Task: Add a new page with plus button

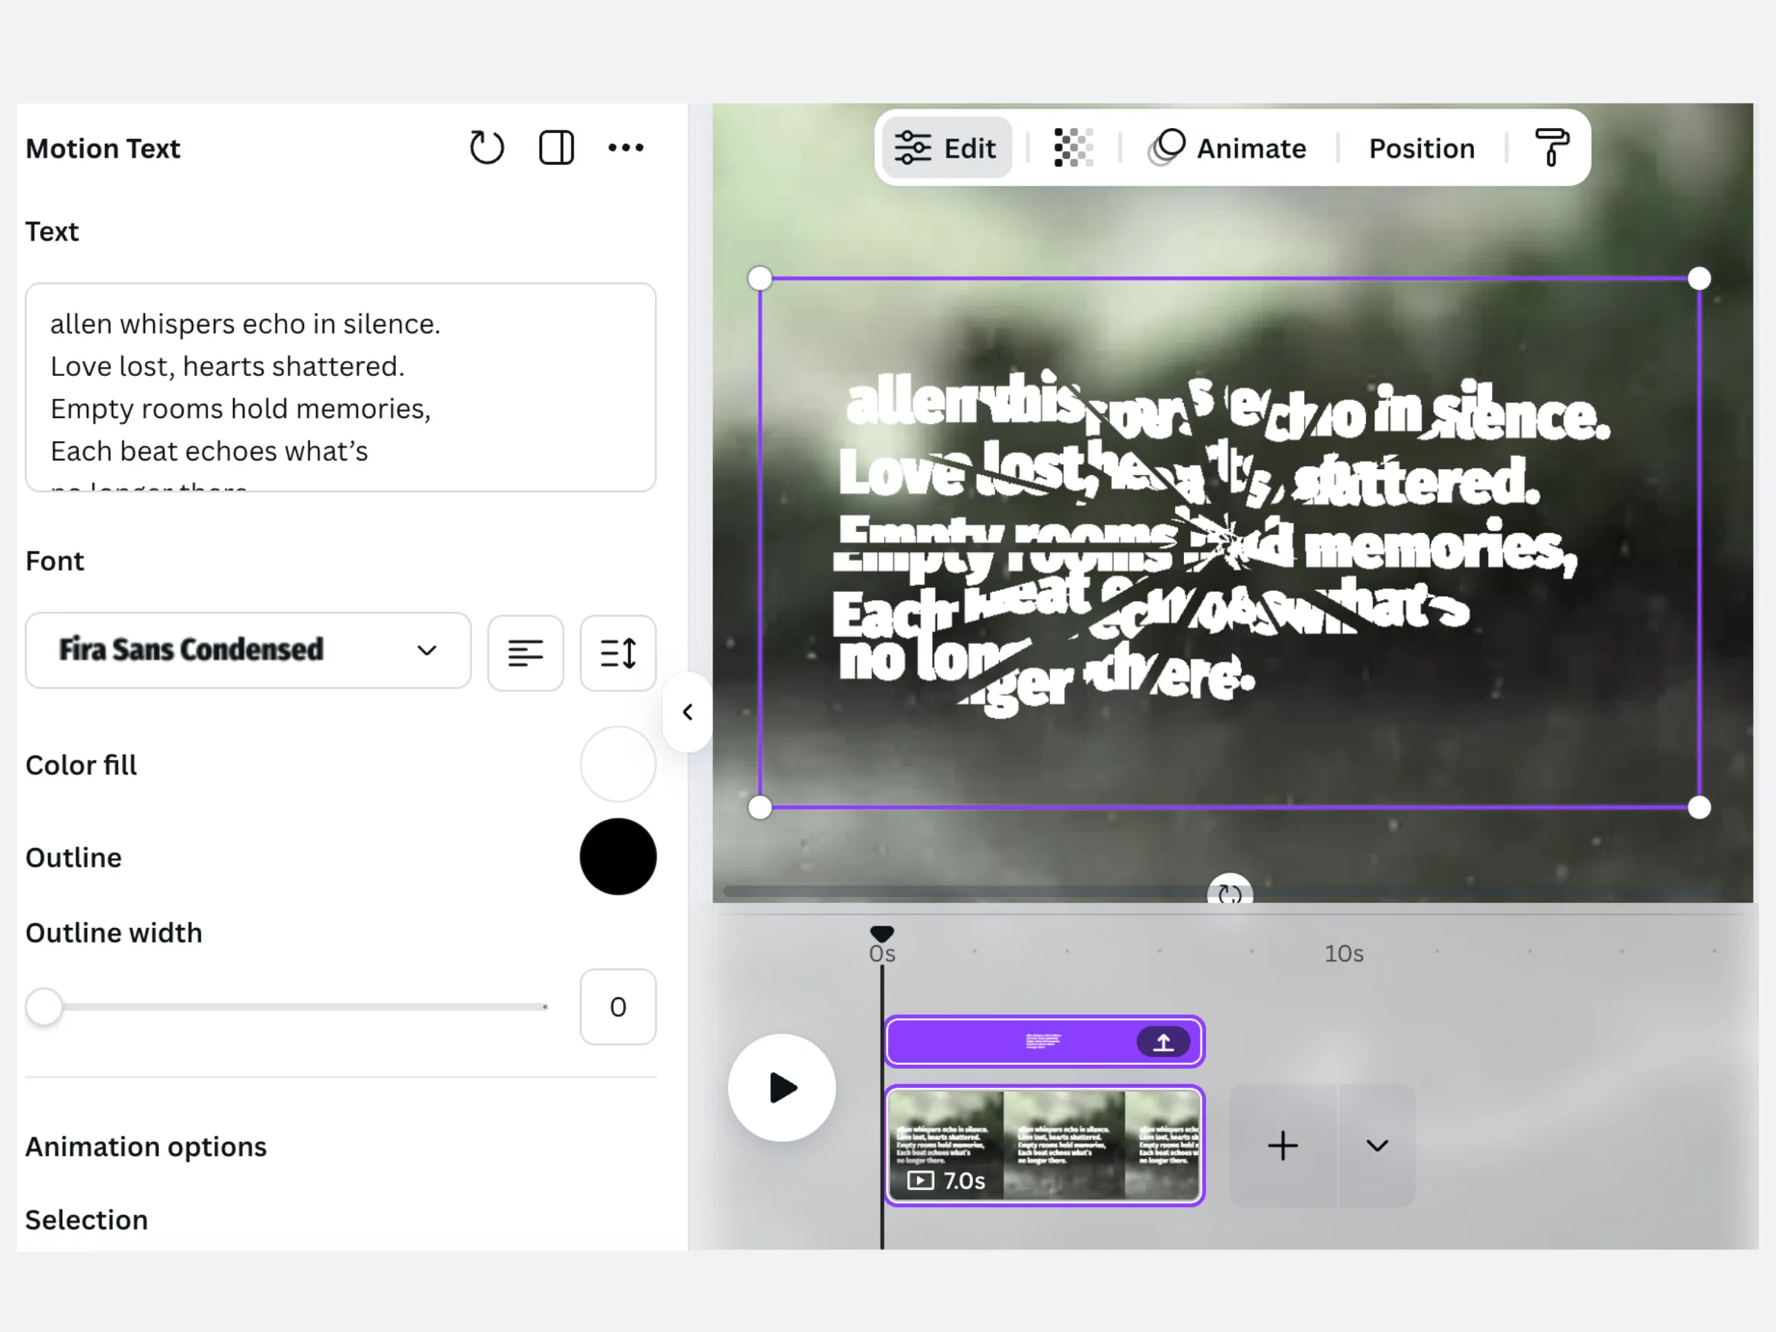Action: 1283,1146
